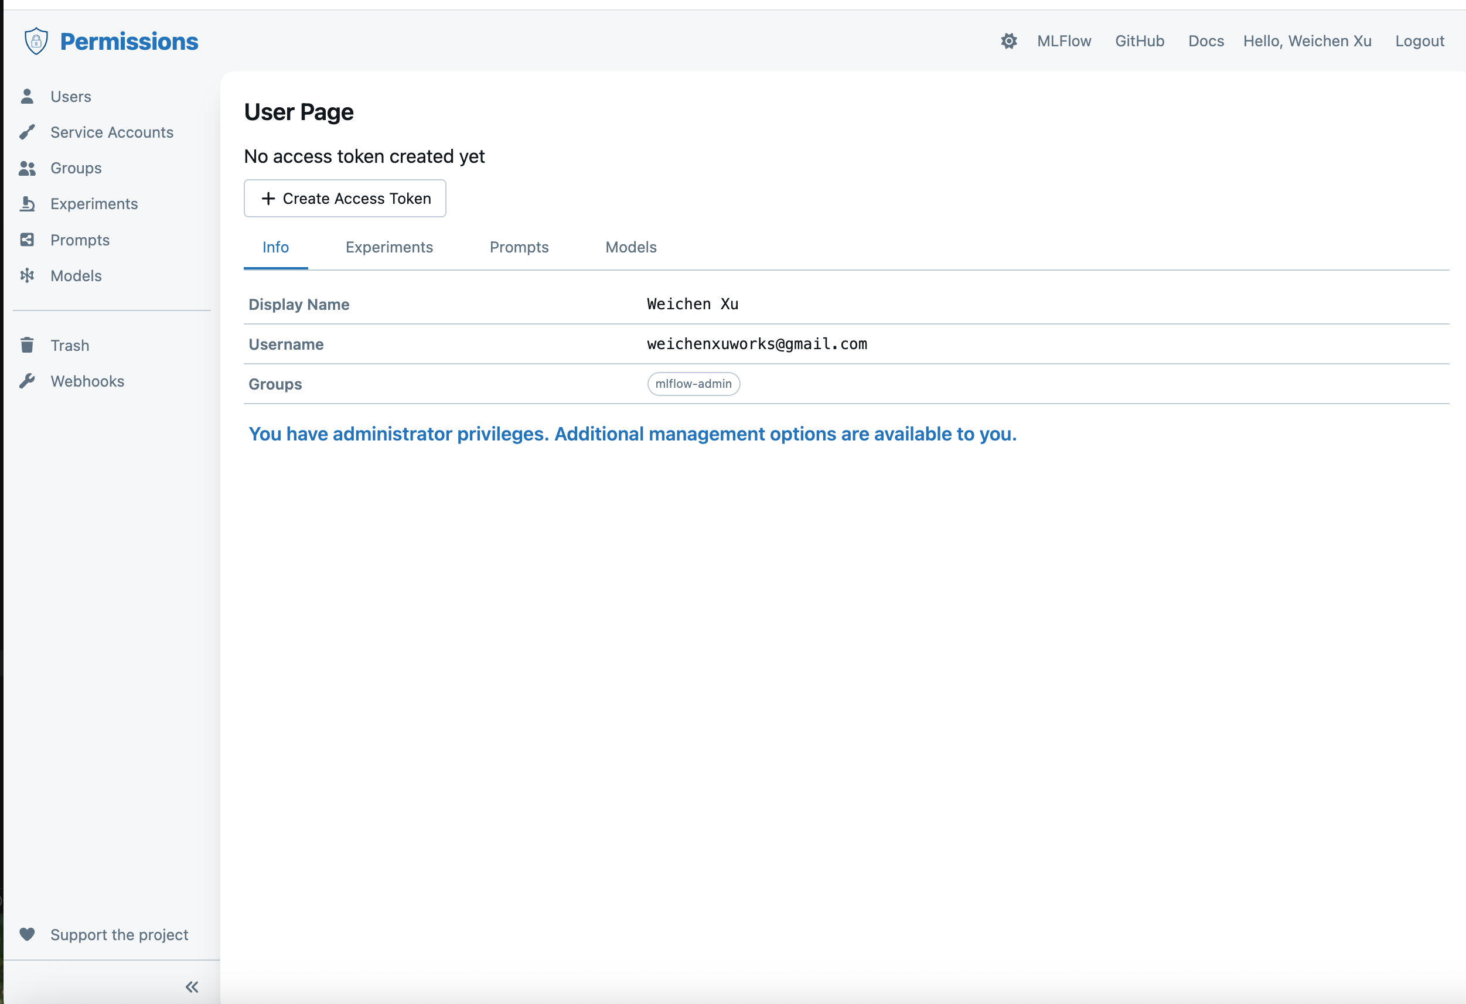1466x1004 pixels.
Task: Open the MLFlow link in header
Action: click(1063, 41)
